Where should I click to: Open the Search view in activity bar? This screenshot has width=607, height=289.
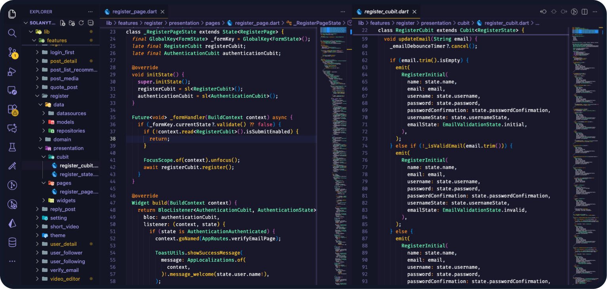tap(12, 33)
